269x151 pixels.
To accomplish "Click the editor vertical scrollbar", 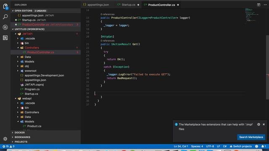I will point(267,67).
